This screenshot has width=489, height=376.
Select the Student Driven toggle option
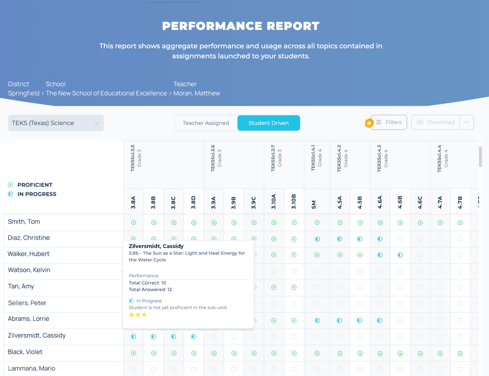tap(268, 123)
